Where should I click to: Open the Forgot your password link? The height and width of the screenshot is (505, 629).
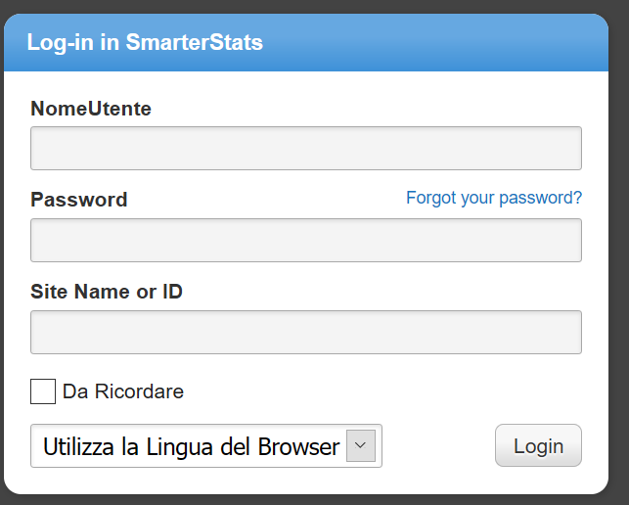coord(493,198)
